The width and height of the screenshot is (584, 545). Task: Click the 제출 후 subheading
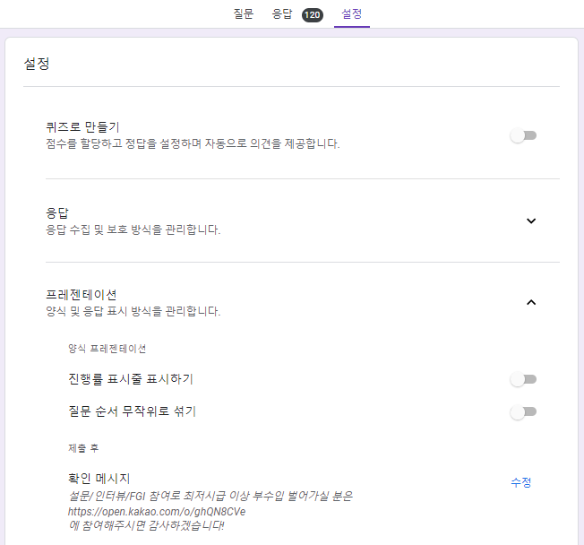83,448
